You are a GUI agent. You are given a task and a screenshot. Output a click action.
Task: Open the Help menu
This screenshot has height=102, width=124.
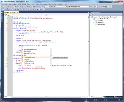pyautogui.click(x=65, y=4)
